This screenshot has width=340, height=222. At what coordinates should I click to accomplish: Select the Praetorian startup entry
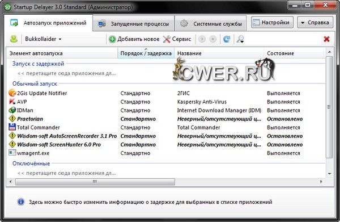[x=30, y=119]
